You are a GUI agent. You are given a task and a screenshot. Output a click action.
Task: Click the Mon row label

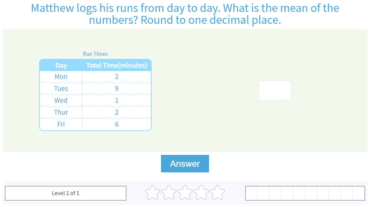(x=61, y=77)
